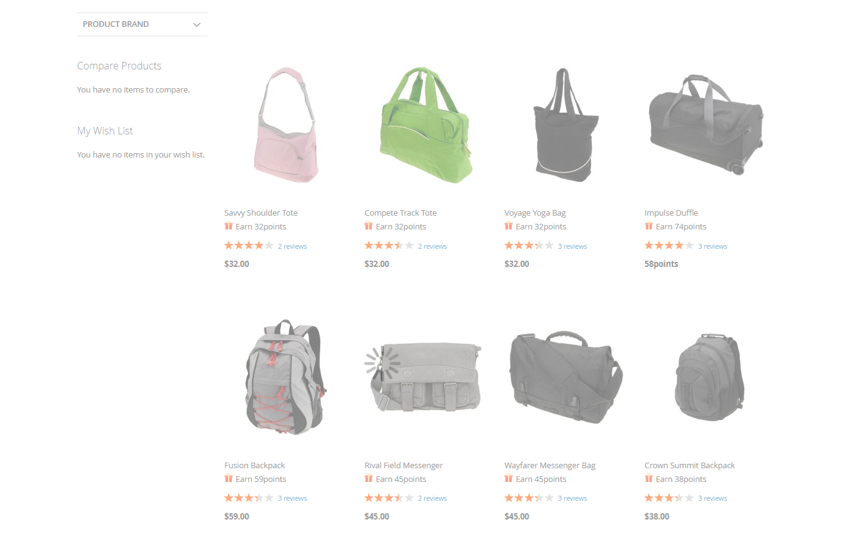
Task: Open the Savvy Shoulder Tote product image
Action: point(287,125)
